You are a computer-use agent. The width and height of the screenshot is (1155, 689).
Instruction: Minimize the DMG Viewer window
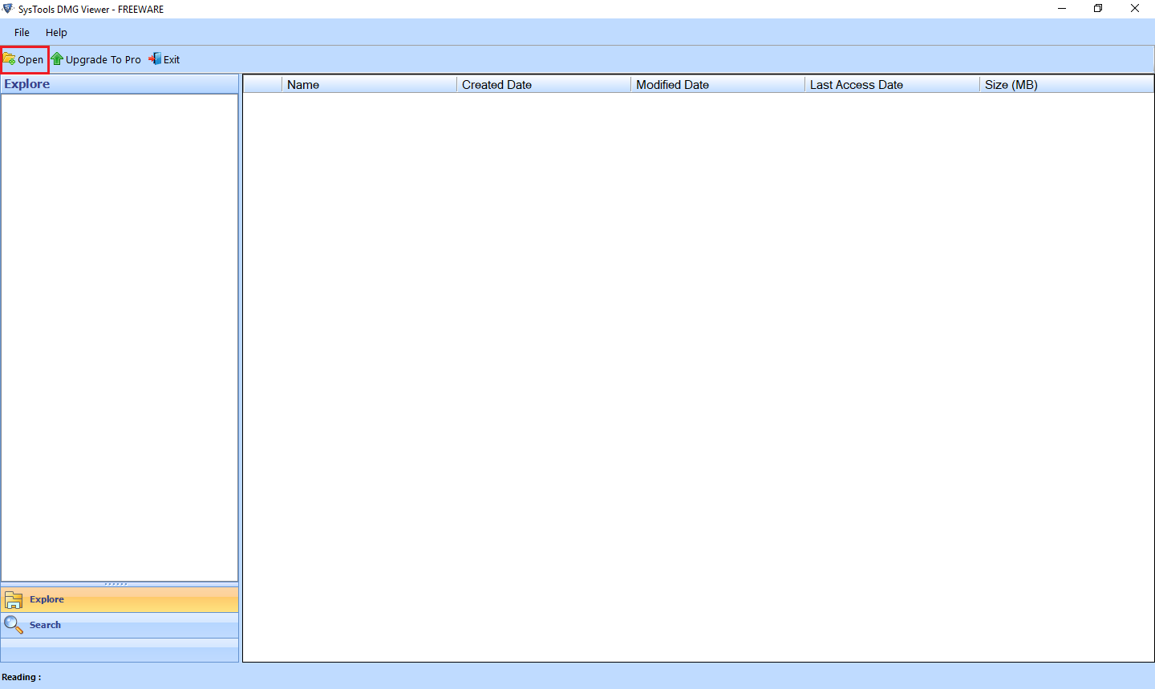click(1062, 9)
